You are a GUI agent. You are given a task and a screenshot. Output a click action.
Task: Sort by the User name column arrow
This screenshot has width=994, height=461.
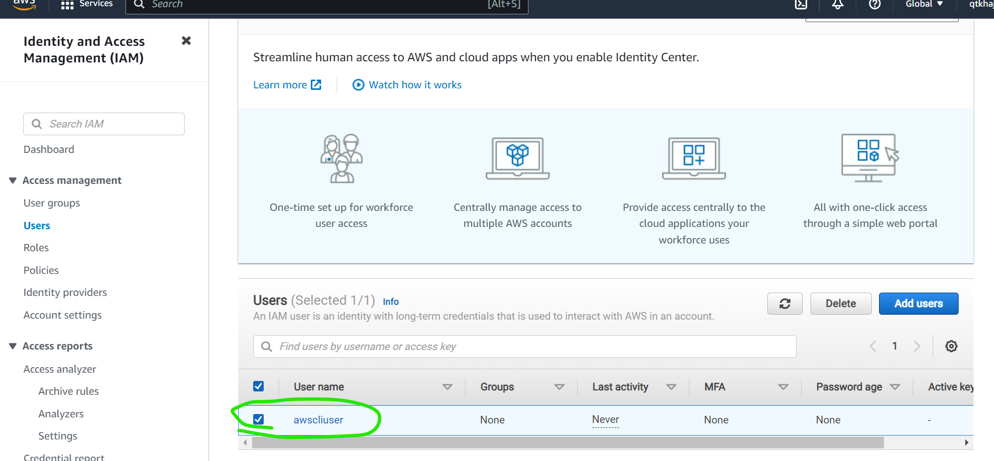point(447,387)
